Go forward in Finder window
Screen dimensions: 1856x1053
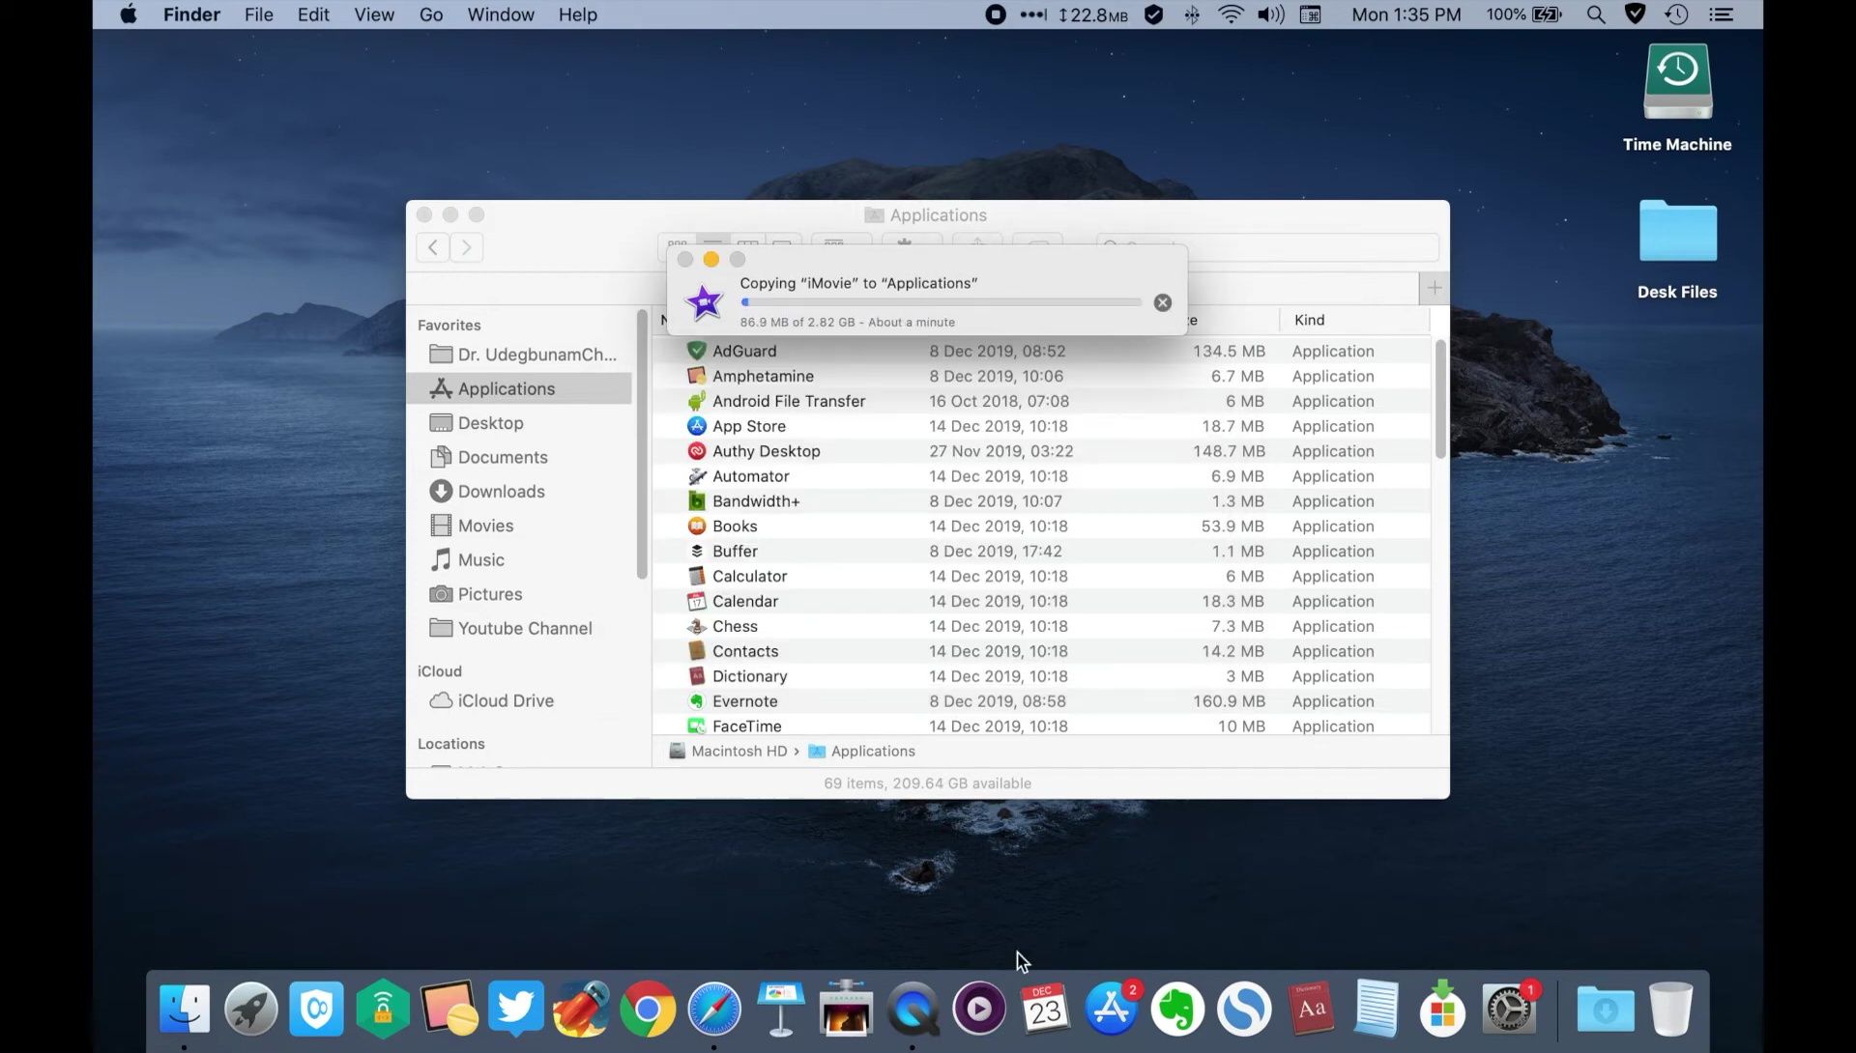coord(467,247)
